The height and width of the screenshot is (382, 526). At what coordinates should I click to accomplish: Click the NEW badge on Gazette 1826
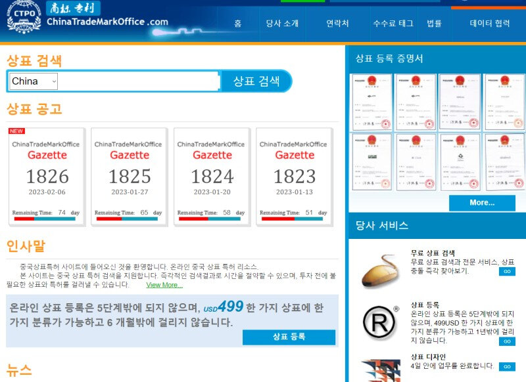click(x=16, y=131)
